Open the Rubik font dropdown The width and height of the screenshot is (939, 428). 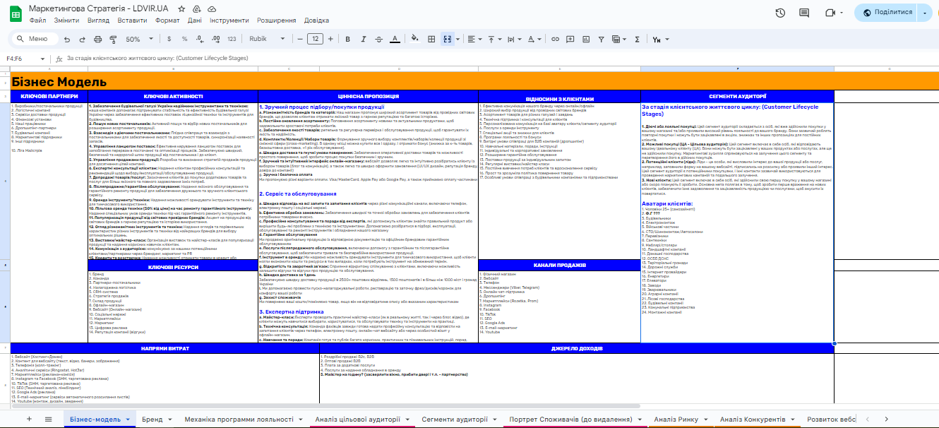(265, 39)
